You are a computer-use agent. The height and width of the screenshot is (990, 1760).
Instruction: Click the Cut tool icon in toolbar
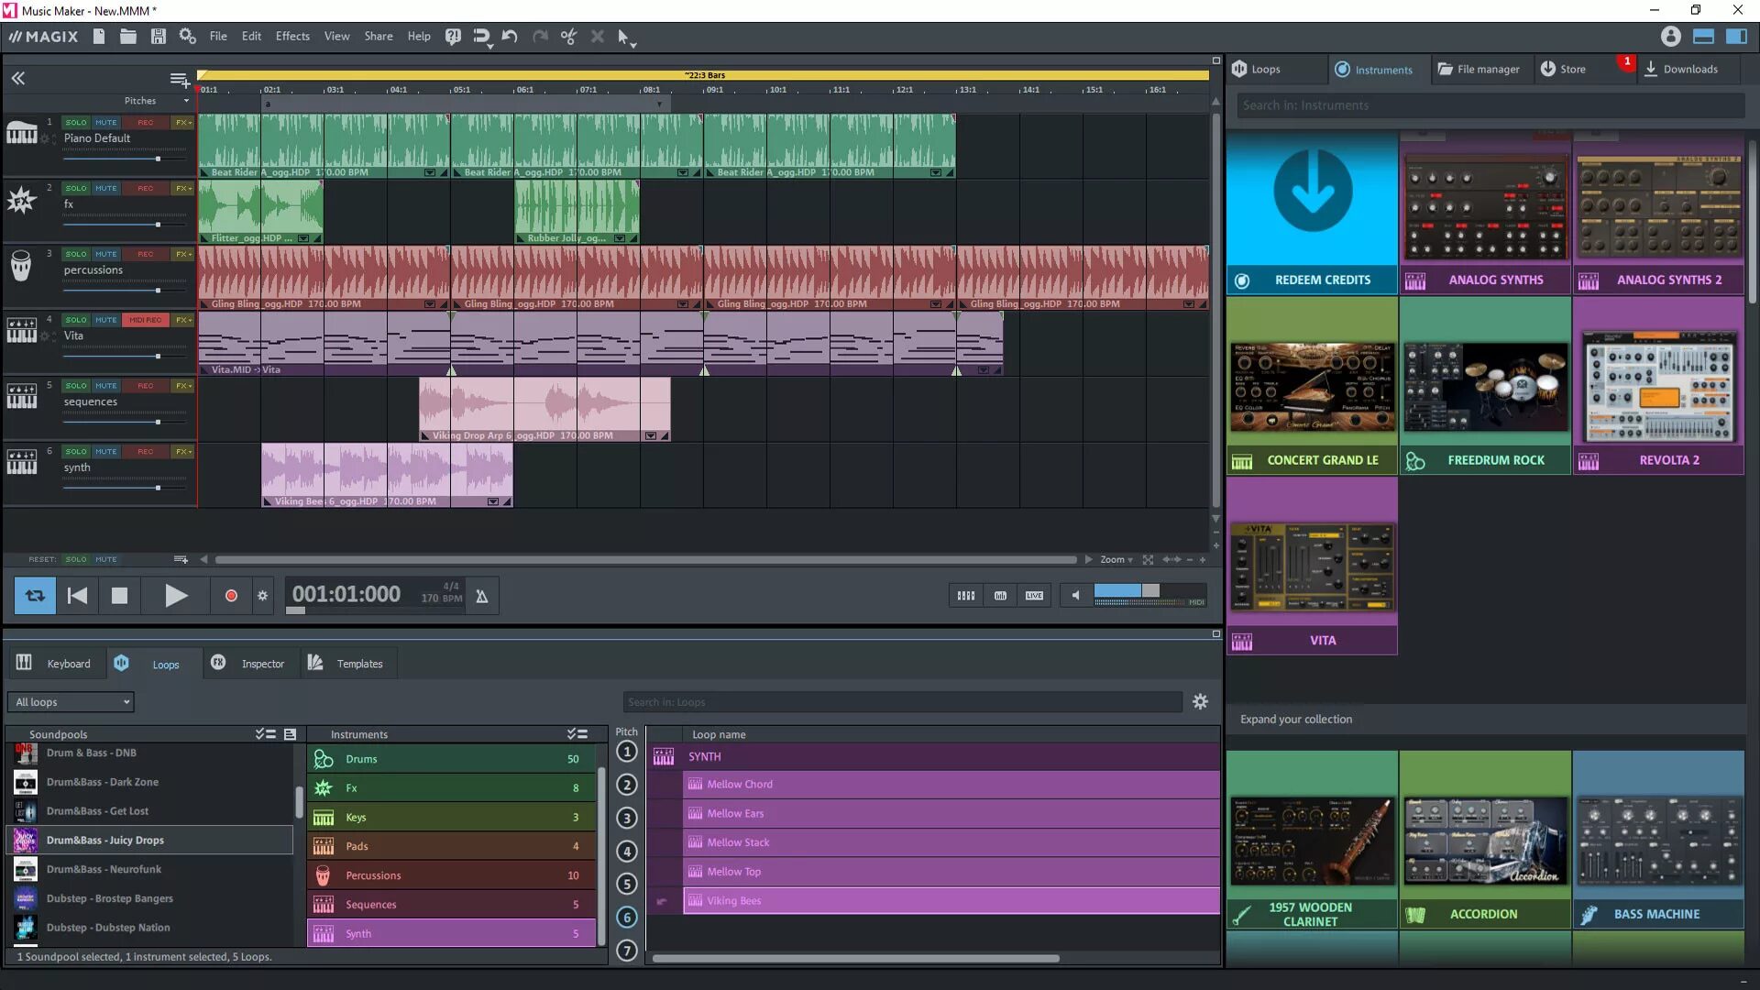566,37
